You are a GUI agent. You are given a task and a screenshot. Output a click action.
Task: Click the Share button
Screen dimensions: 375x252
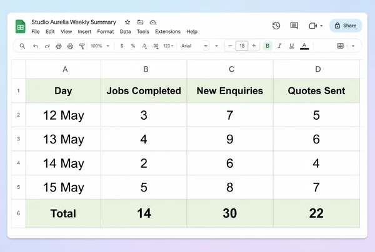346,26
